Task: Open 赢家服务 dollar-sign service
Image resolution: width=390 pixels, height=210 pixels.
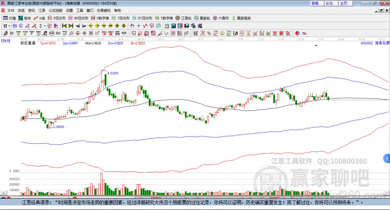Action: [241, 18]
